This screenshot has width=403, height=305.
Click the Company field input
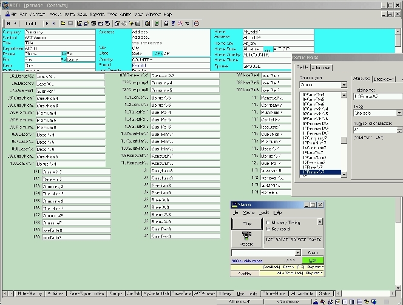60,32
